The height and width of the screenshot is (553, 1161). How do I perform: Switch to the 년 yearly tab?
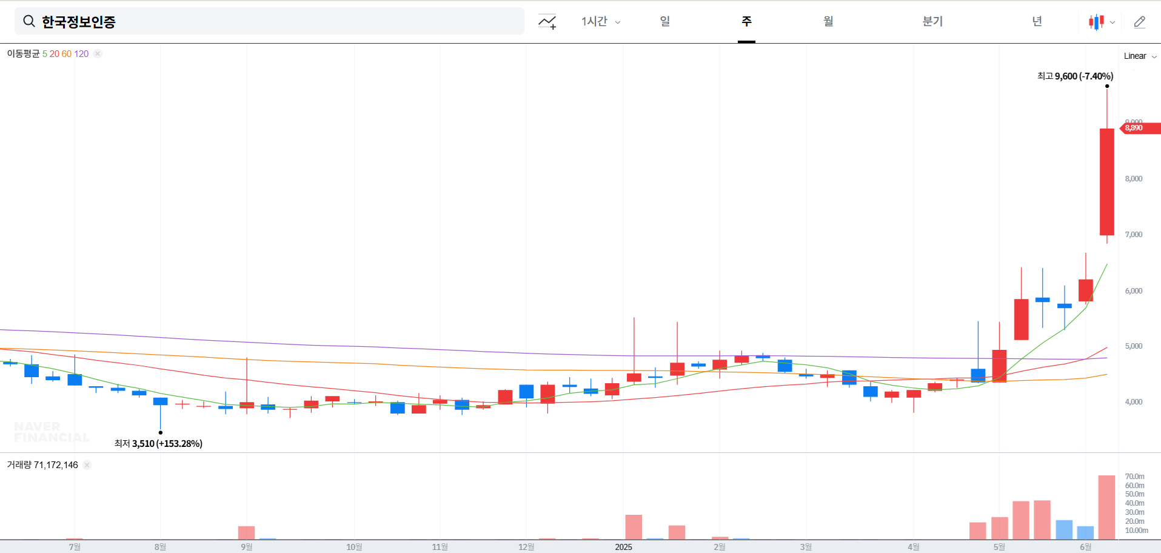1037,21
